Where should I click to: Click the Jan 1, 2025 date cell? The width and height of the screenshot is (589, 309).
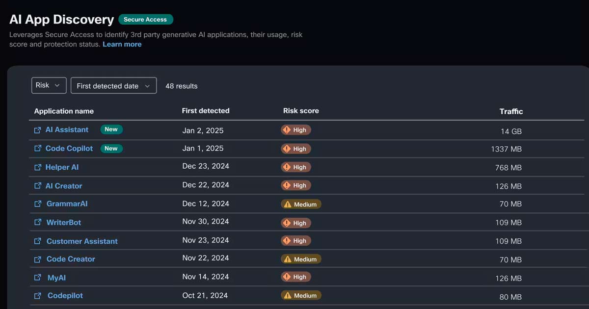click(x=203, y=148)
